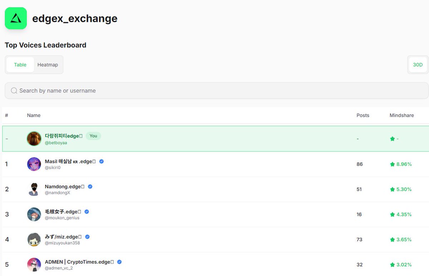This screenshot has width=429, height=276.
Task: Open the 30D time range selector
Action: pyautogui.click(x=418, y=65)
